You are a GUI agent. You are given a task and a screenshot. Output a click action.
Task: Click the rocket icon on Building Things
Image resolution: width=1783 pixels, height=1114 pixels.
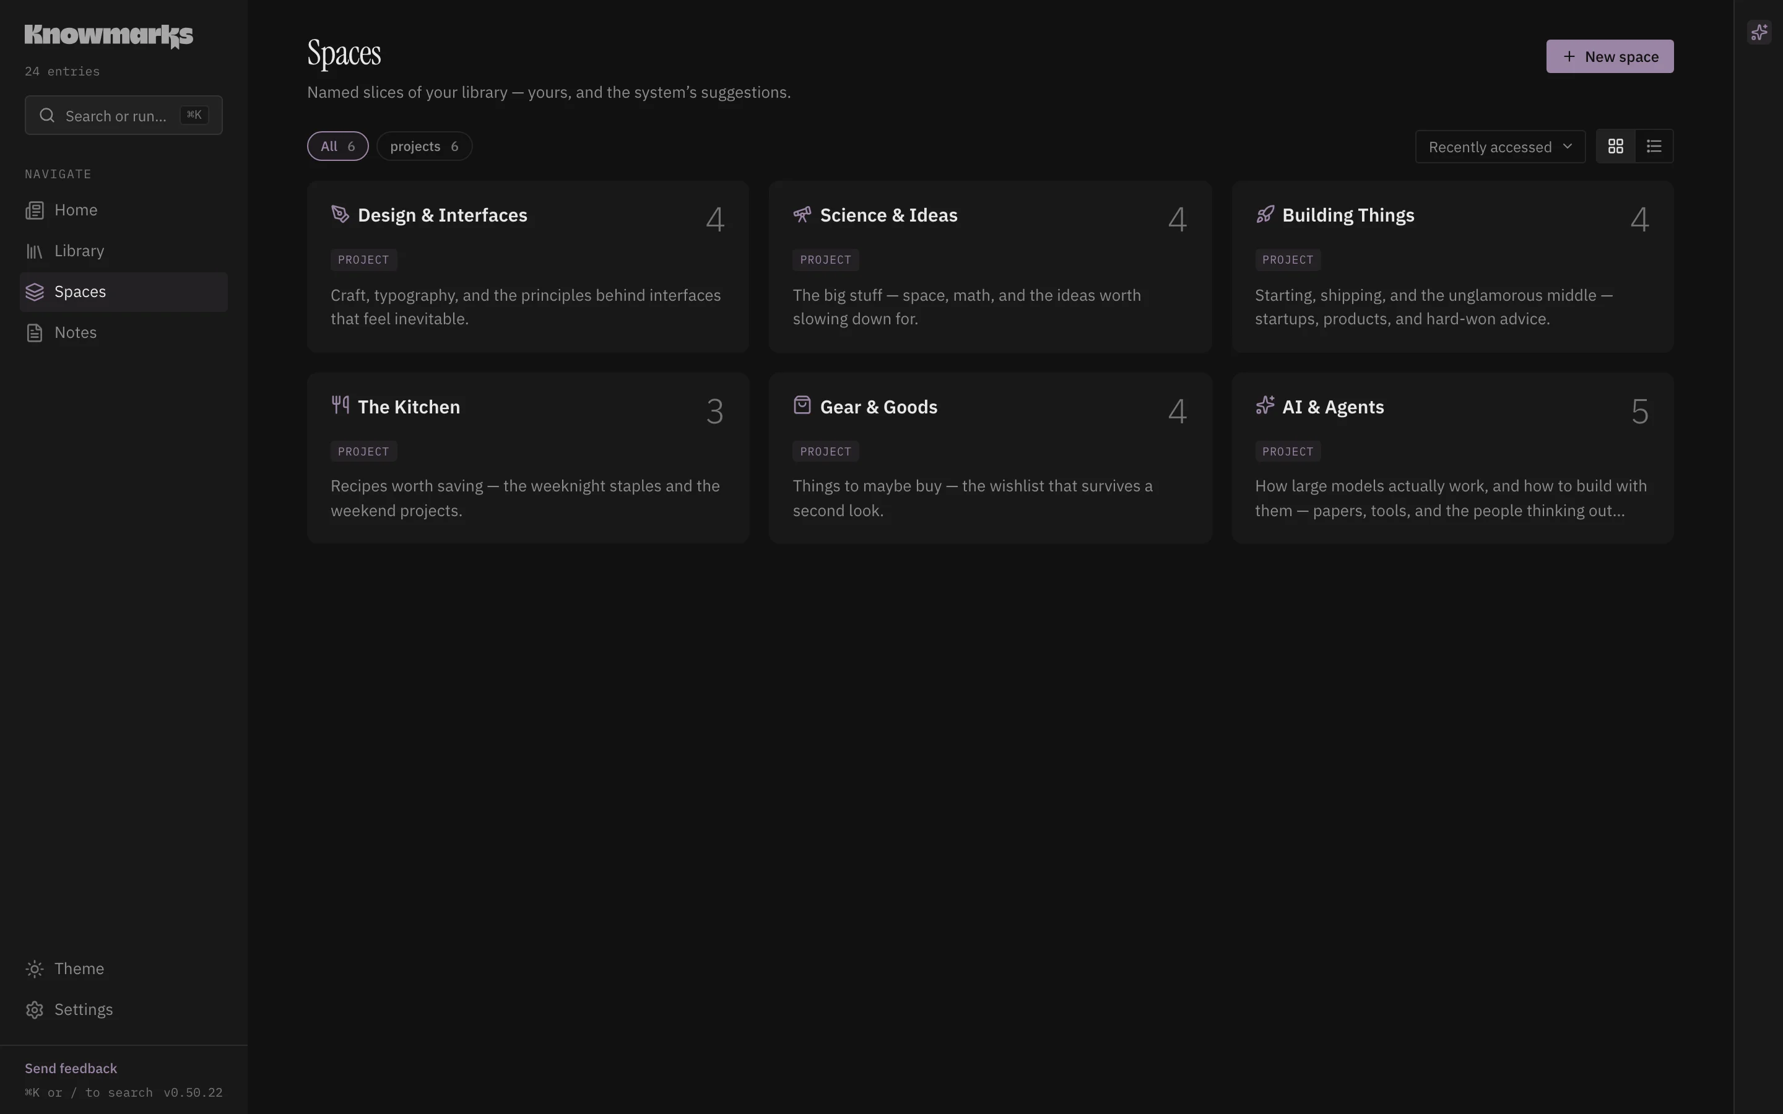1264,214
